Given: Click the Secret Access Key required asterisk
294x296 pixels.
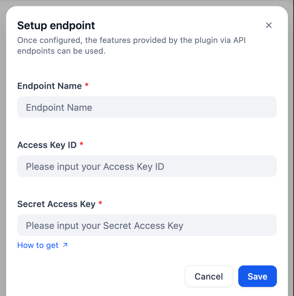Looking at the screenshot, I should pyautogui.click(x=100, y=203).
